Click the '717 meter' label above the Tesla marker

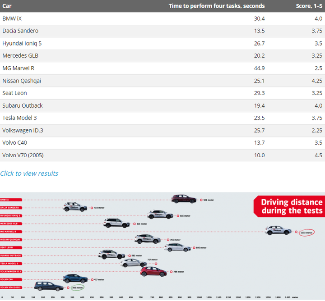coord(153,260)
